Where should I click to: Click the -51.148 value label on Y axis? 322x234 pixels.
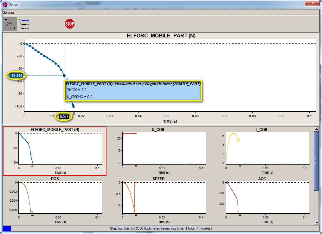point(16,75)
